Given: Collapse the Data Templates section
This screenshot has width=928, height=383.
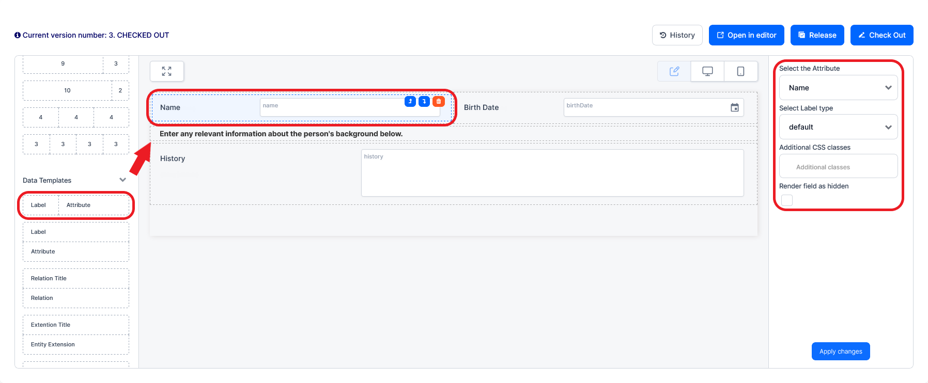Looking at the screenshot, I should [122, 180].
